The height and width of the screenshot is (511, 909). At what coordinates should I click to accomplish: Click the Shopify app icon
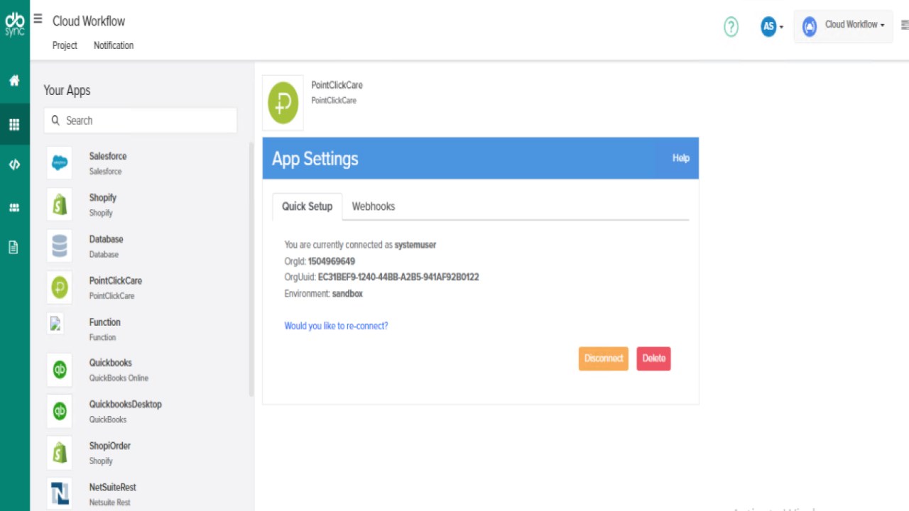coord(60,205)
